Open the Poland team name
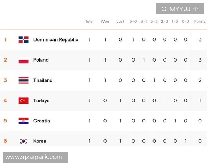This screenshot has height=166, width=207. click(41, 60)
